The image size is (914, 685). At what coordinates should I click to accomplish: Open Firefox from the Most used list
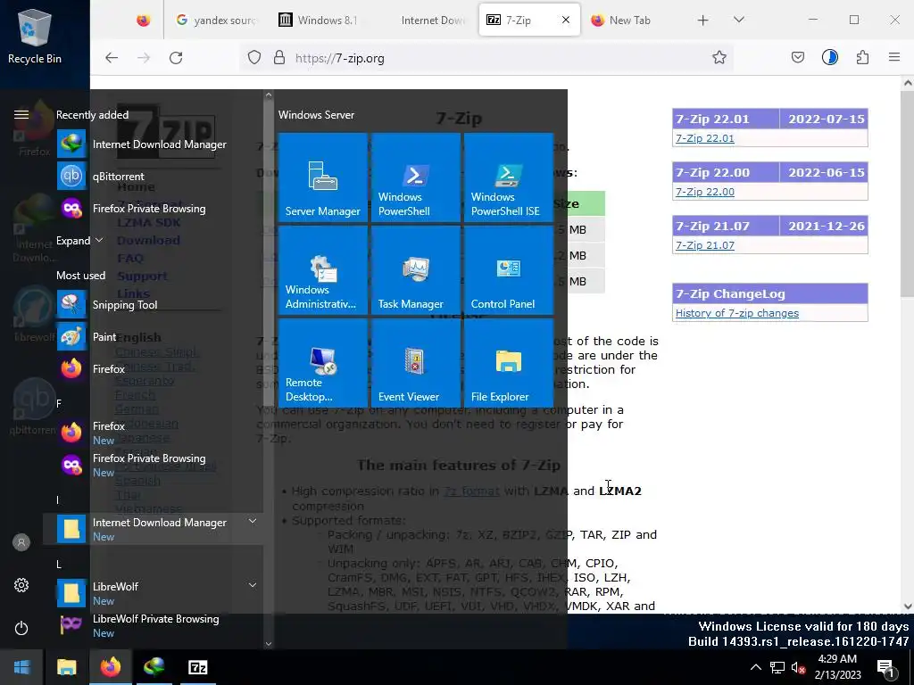pyautogui.click(x=153, y=368)
